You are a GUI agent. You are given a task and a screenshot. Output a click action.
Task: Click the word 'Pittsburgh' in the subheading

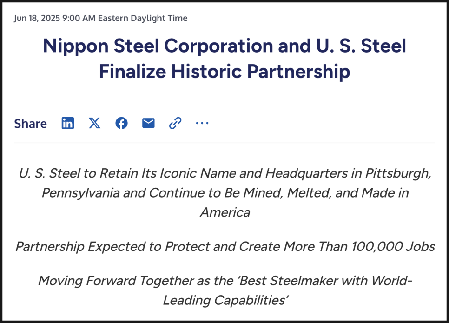398,173
